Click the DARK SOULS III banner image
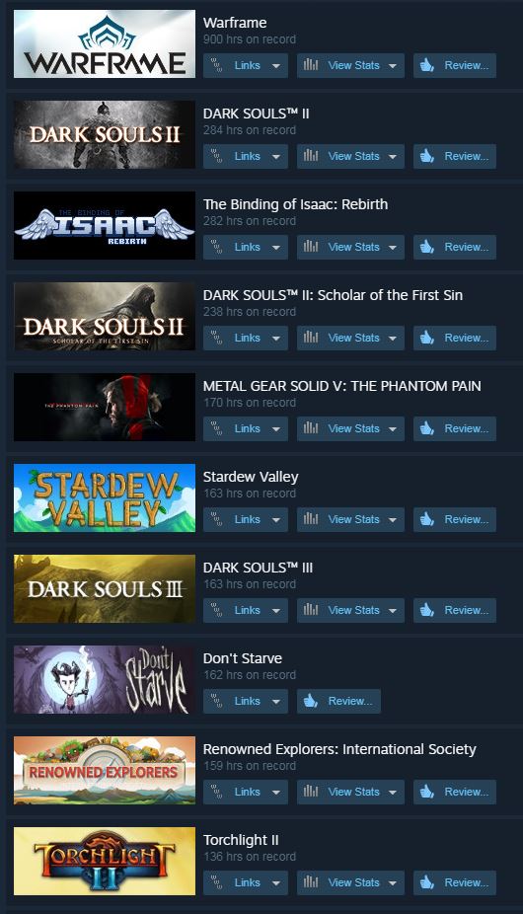The image size is (523, 914). [105, 588]
